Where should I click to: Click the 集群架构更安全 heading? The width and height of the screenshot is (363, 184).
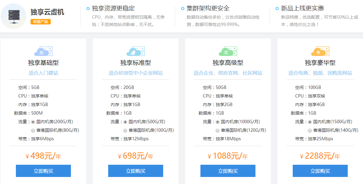click(208, 8)
